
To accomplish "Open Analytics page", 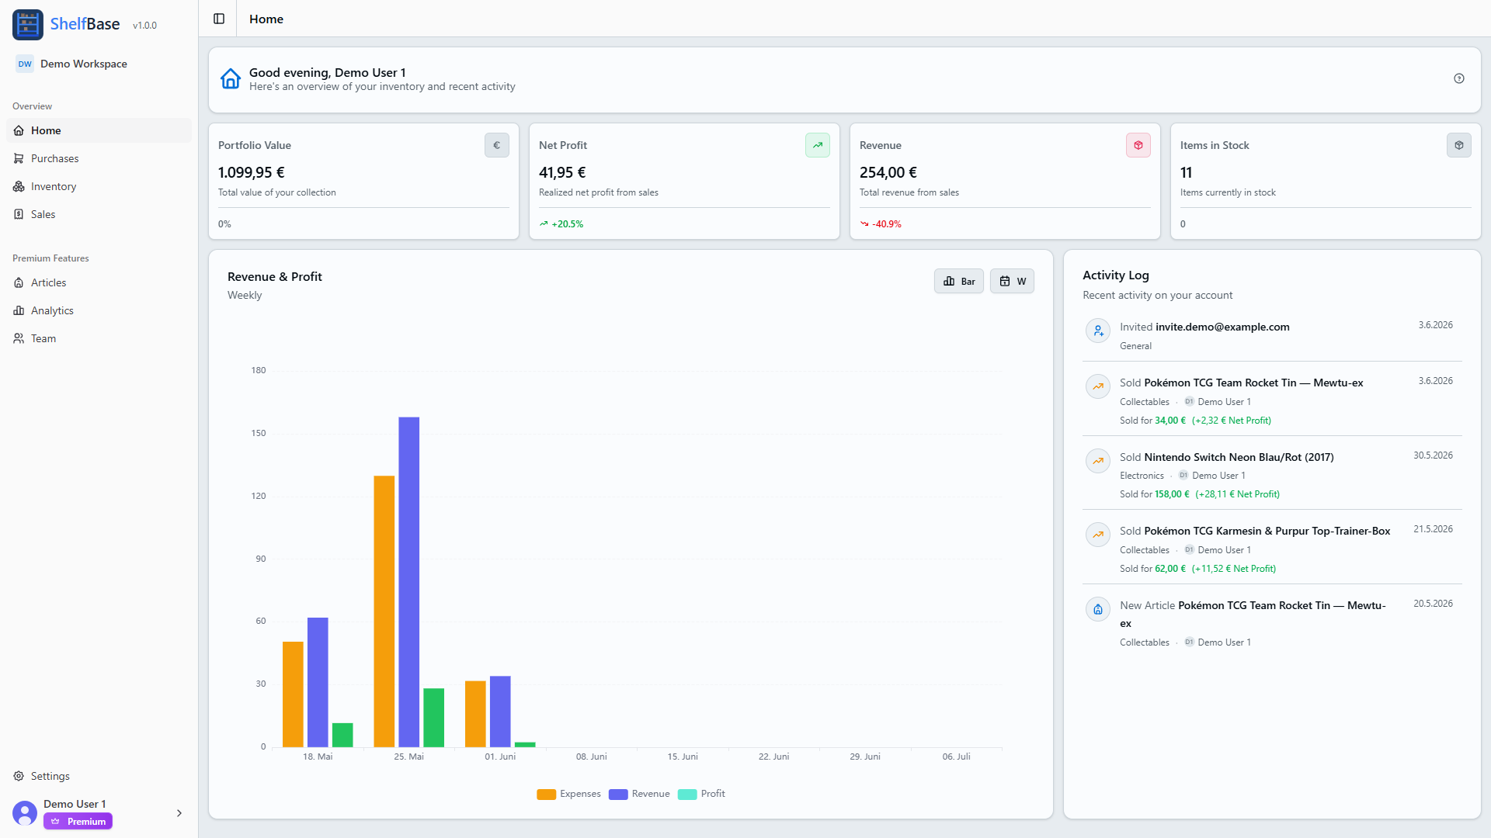I will (99, 310).
